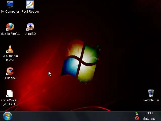Click the "Mozilla Firefox" label text
Screen dimensions: 161x121
point(10,34)
